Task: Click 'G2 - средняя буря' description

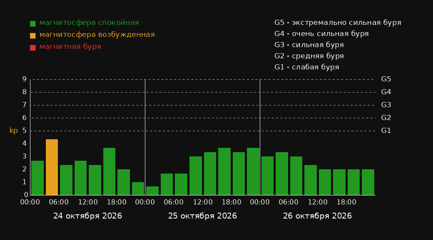Action: click(x=309, y=56)
